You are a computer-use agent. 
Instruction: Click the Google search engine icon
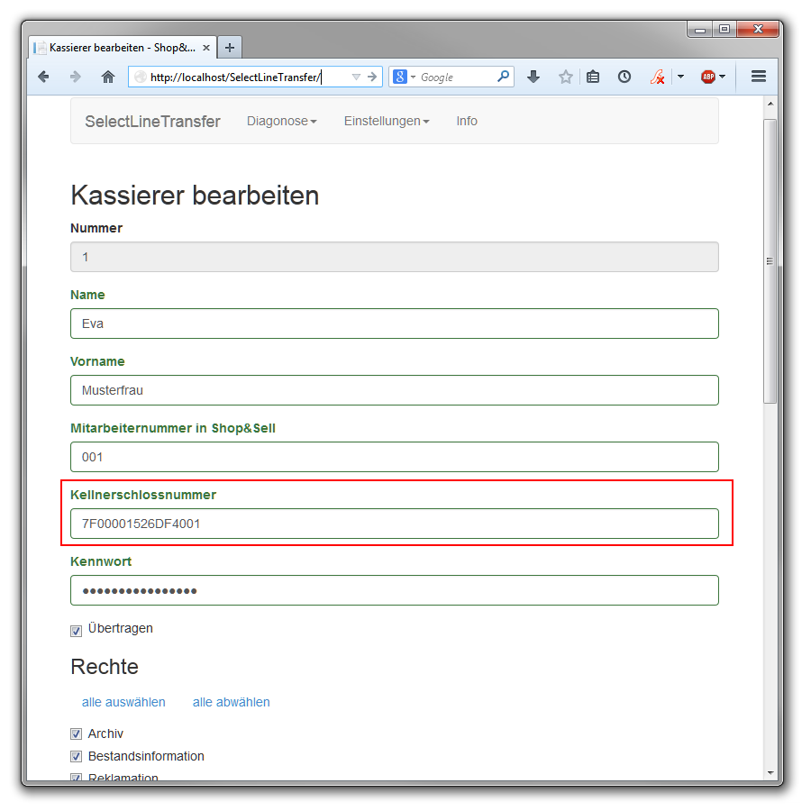point(400,77)
